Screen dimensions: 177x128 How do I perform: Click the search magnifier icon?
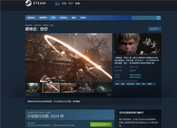(x=159, y=18)
